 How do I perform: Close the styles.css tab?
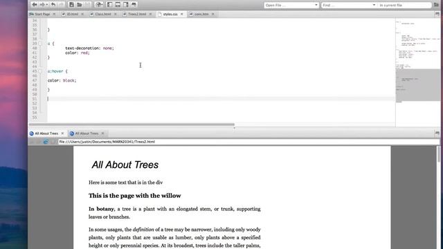[182, 14]
